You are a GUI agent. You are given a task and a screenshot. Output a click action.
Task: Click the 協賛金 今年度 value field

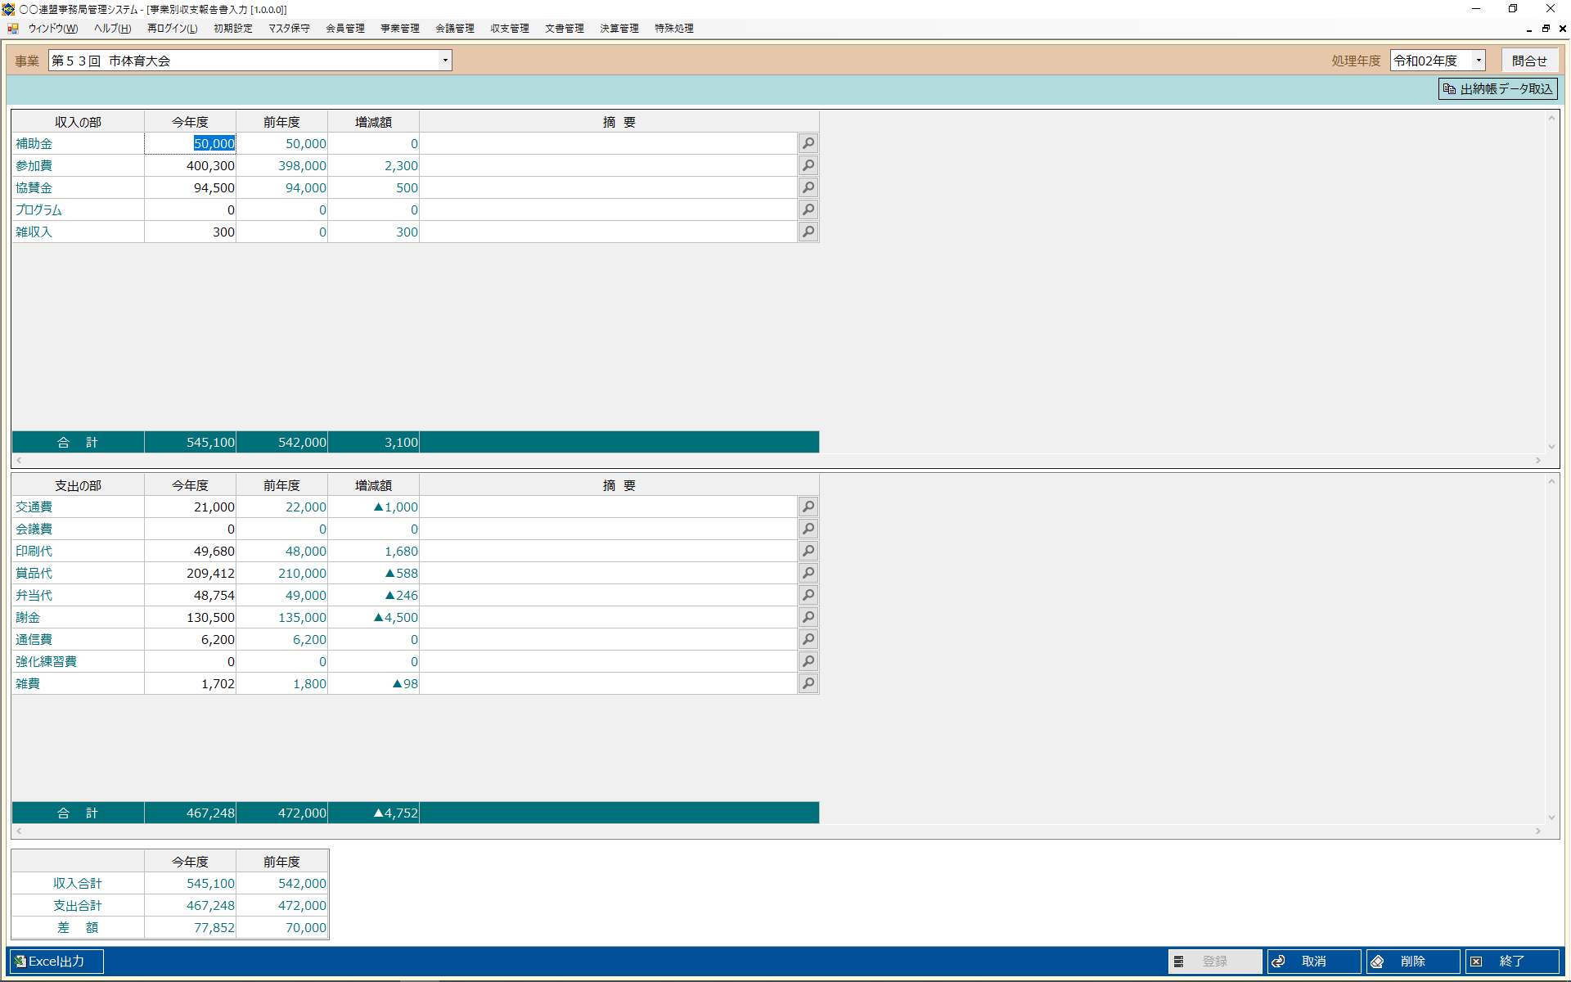pyautogui.click(x=191, y=187)
